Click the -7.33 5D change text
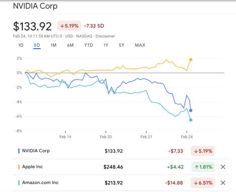 coord(94,26)
